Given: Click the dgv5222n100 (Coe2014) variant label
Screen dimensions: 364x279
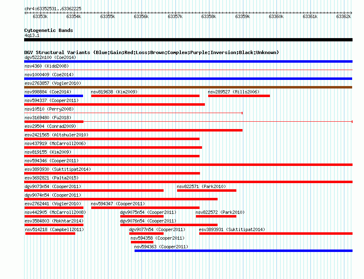Looking at the screenshot, I should coord(50,57).
